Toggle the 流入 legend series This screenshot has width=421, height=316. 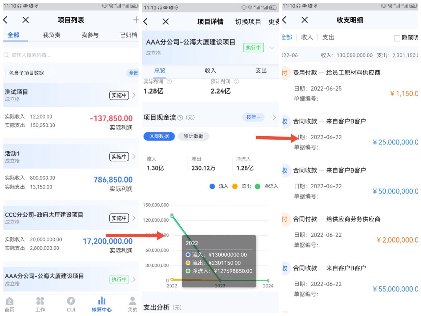(219, 186)
